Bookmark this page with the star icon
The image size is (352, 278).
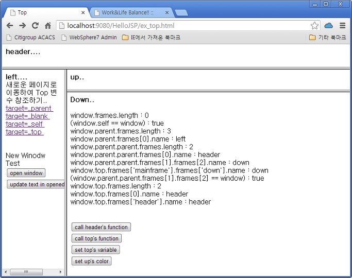tap(314, 26)
